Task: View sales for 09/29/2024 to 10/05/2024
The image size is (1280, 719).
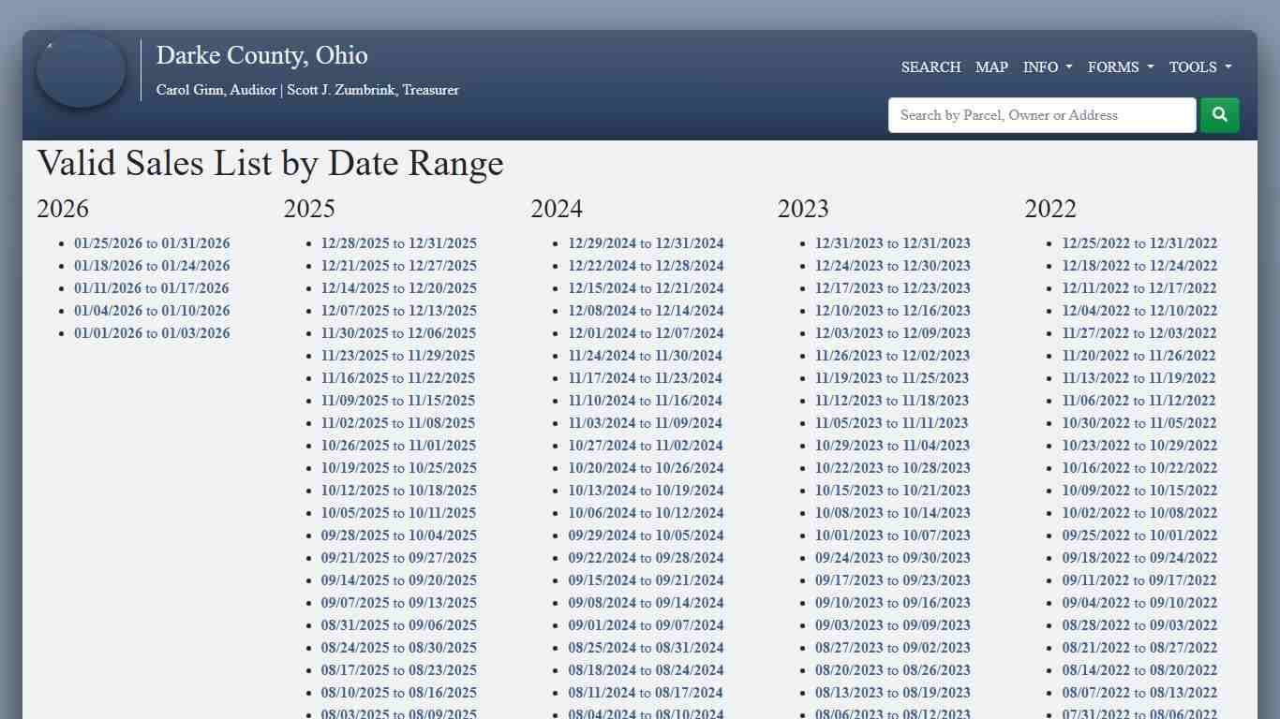Action: [645, 535]
